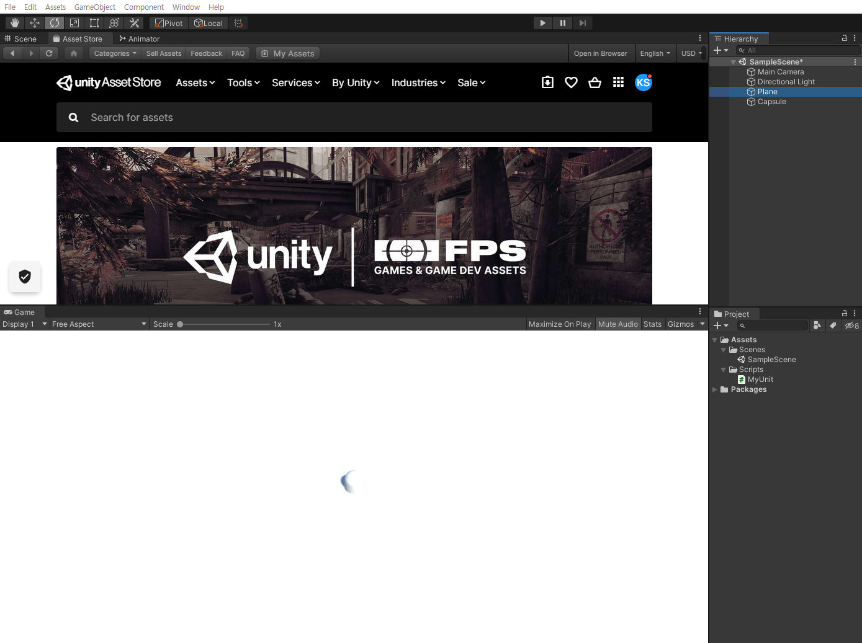This screenshot has height=643, width=862.
Task: Click the Unity Asset Store logo
Action: [x=109, y=82]
